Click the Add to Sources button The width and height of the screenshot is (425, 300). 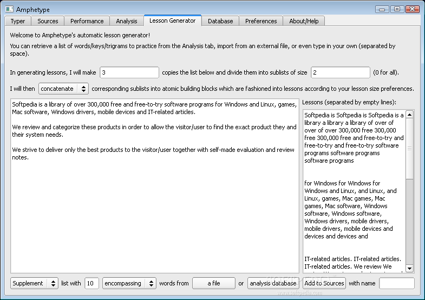point(324,283)
